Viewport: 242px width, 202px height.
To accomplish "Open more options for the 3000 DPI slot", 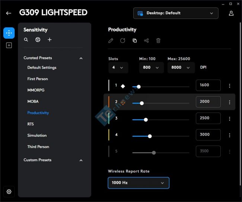I will [x=229, y=135].
